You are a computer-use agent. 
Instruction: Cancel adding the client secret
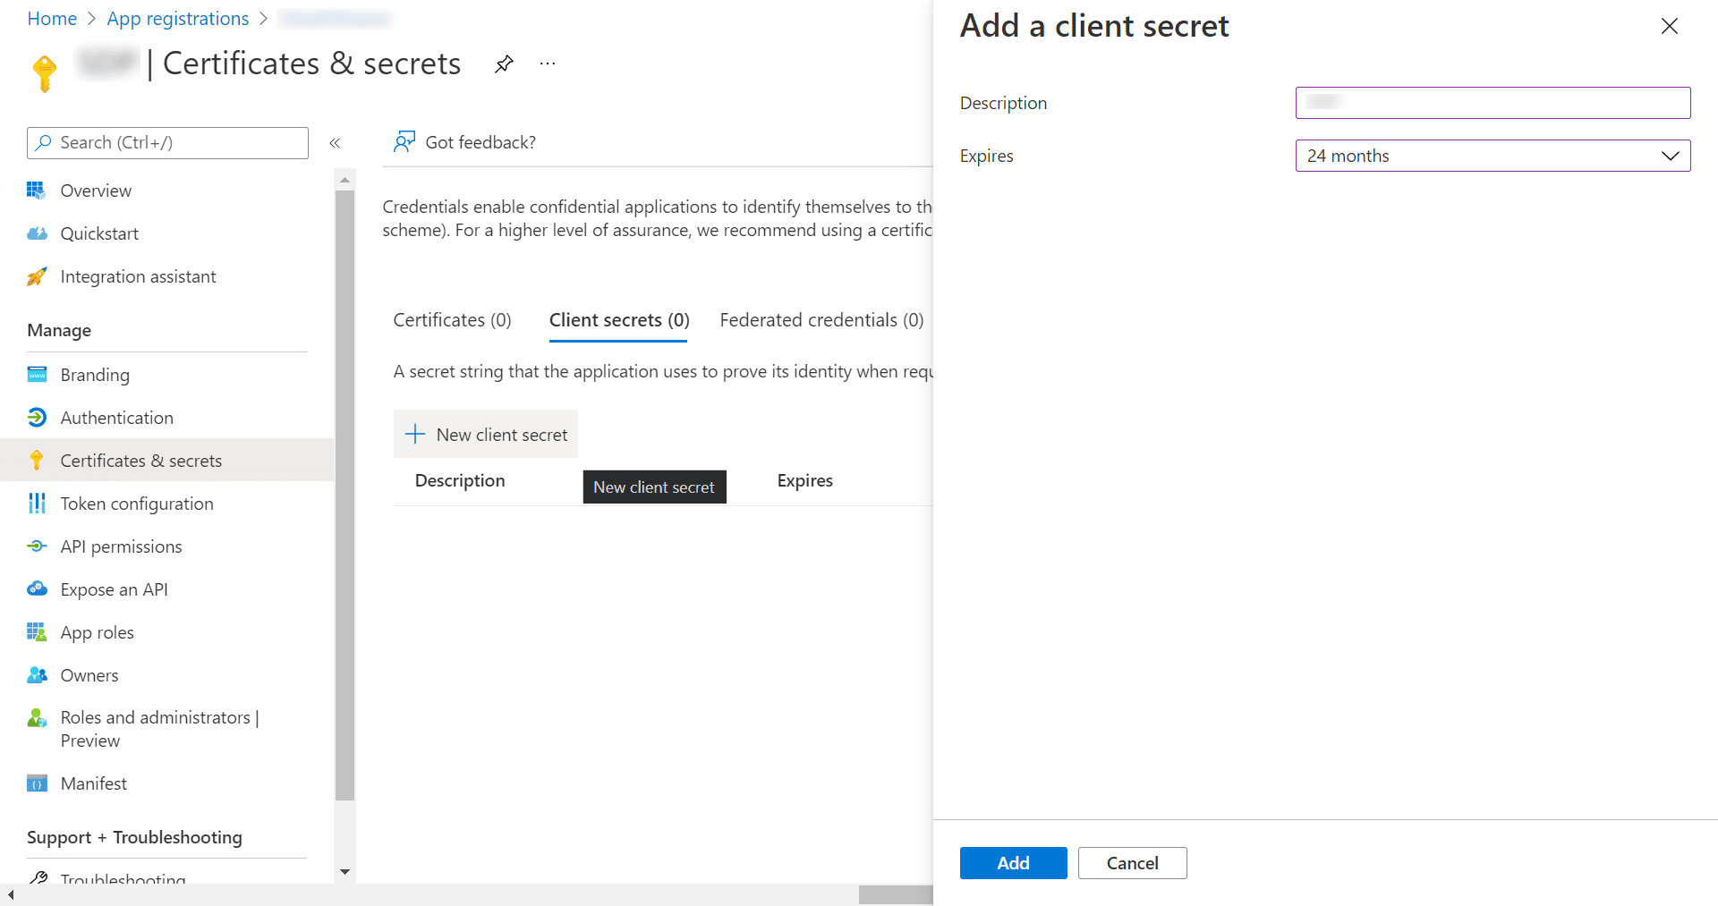[1132, 863]
